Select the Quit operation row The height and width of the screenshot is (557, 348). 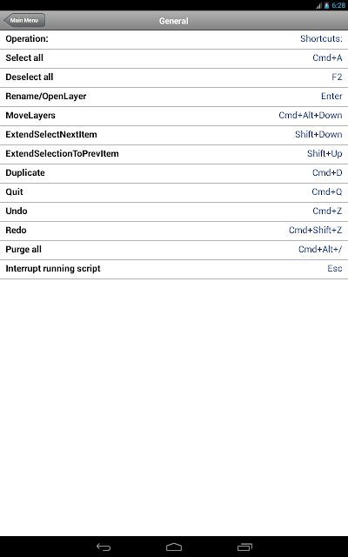tap(174, 192)
